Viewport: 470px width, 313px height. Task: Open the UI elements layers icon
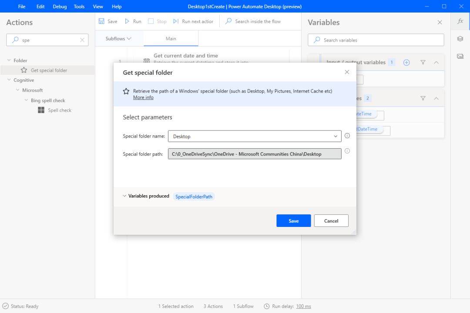pyautogui.click(x=460, y=39)
